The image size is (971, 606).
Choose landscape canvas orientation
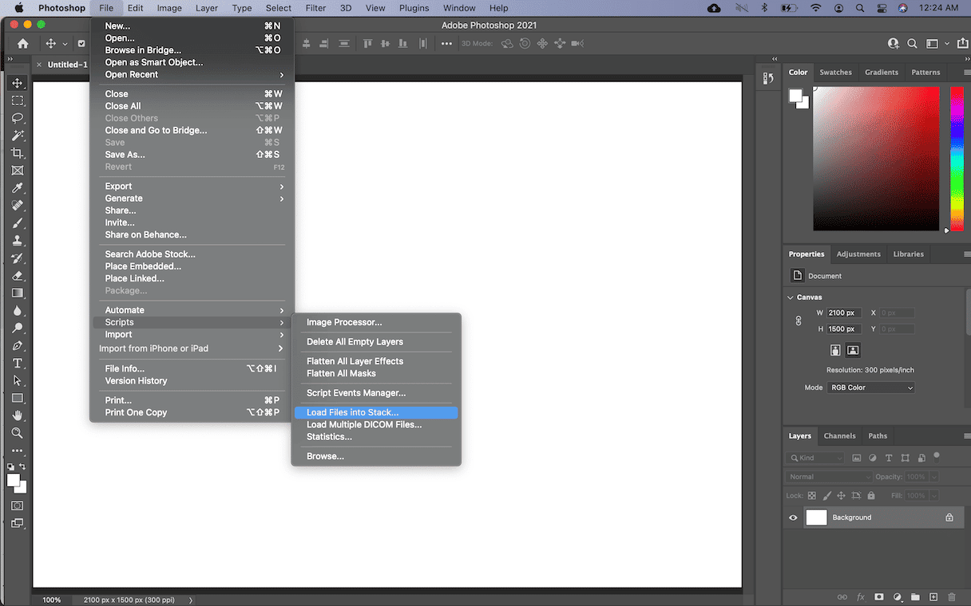click(853, 350)
